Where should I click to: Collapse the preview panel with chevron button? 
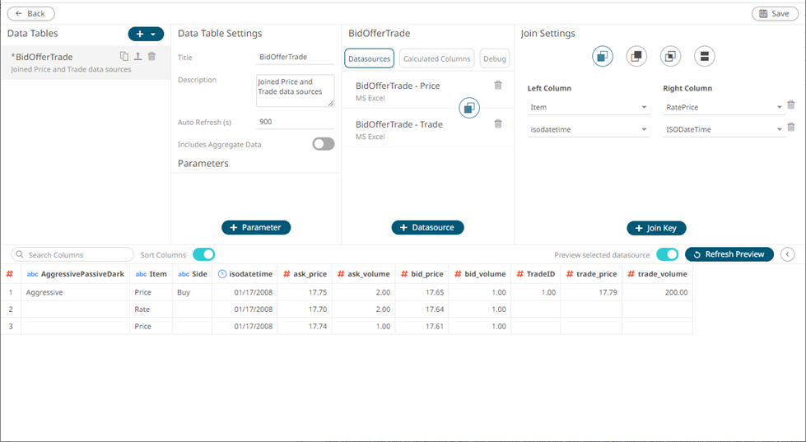point(788,254)
